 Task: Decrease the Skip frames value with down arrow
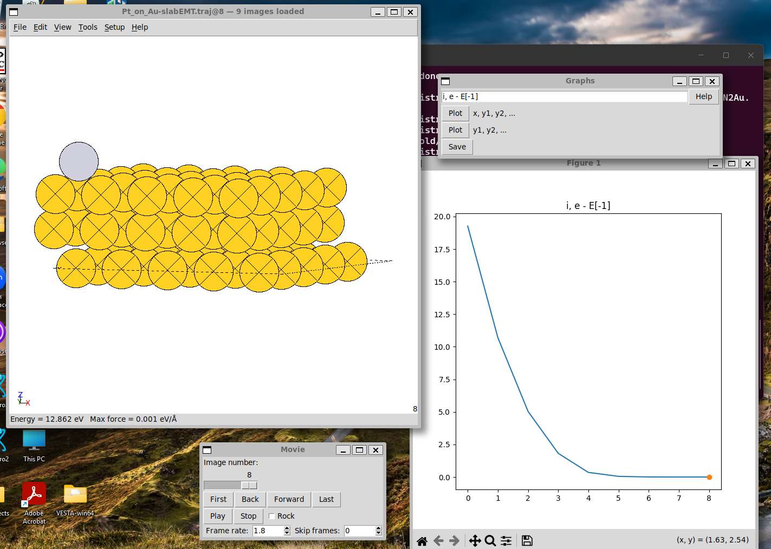pos(379,533)
